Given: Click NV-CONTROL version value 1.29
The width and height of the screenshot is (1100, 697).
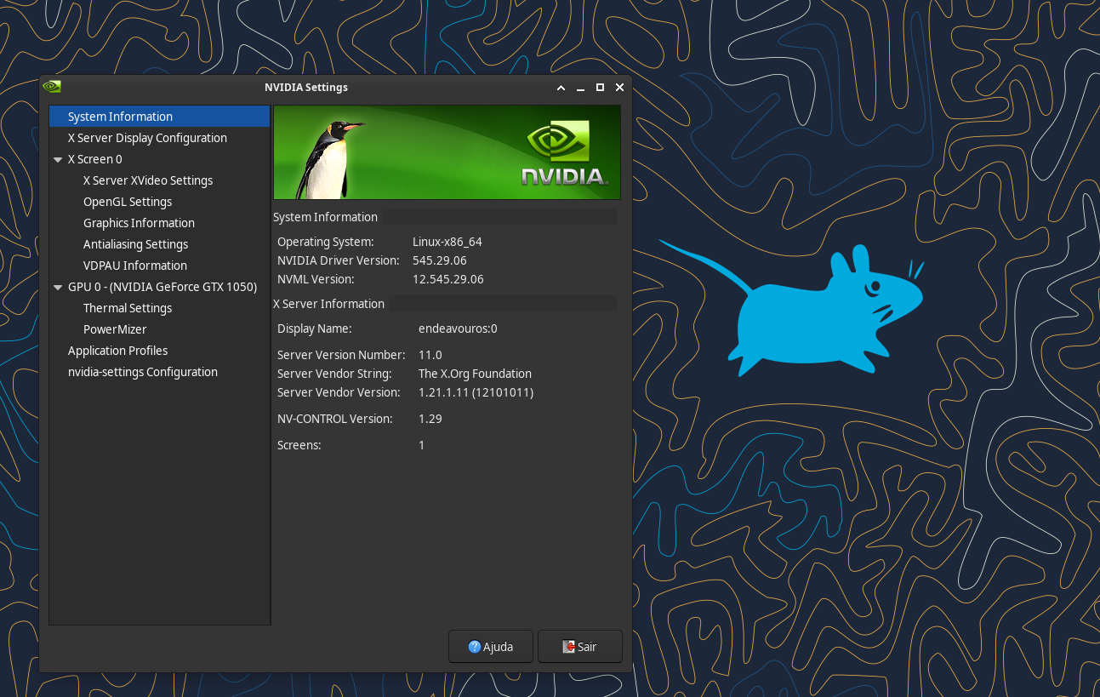Looking at the screenshot, I should tap(430, 419).
